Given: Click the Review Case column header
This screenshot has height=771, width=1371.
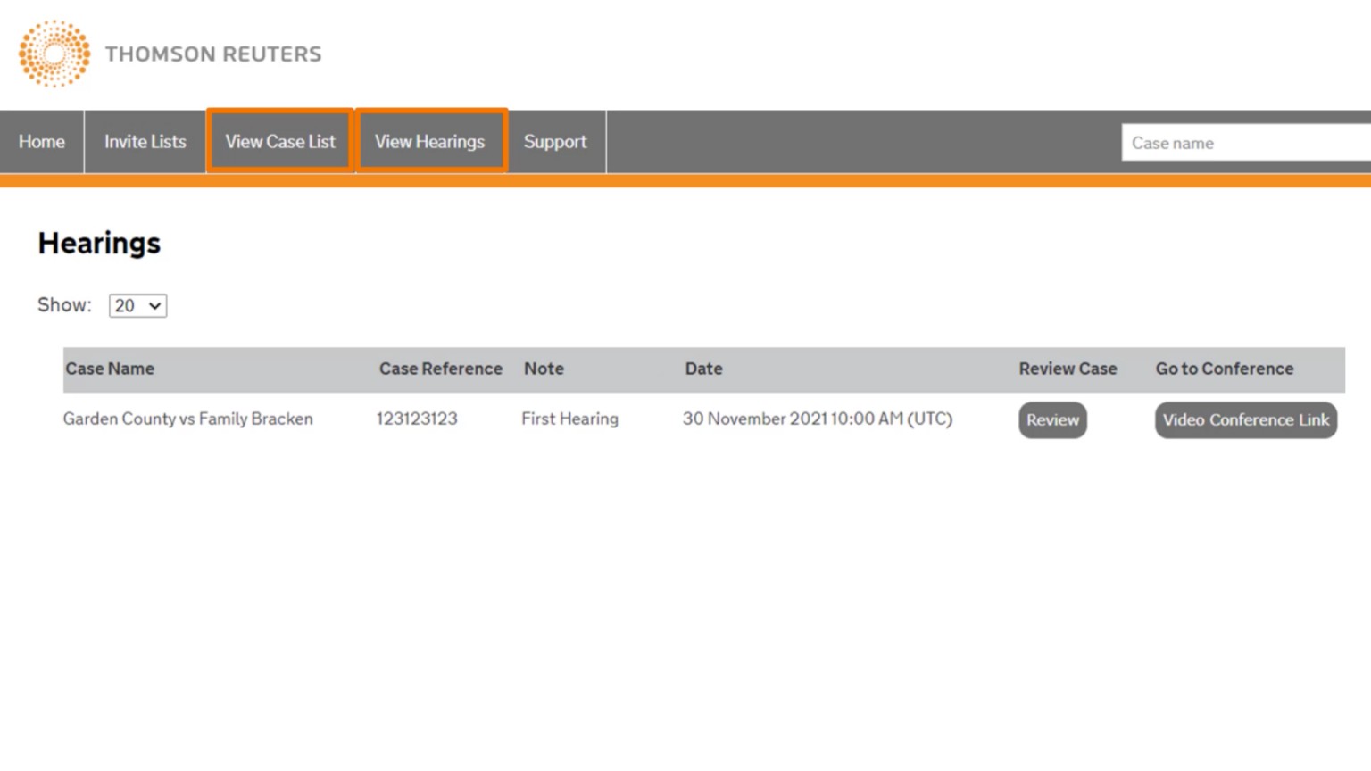Looking at the screenshot, I should click(1068, 369).
